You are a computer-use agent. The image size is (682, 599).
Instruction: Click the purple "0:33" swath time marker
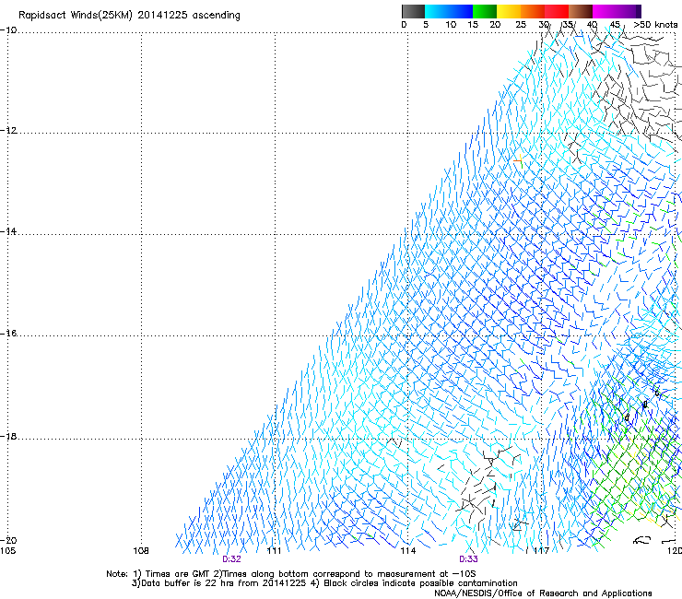(468, 559)
